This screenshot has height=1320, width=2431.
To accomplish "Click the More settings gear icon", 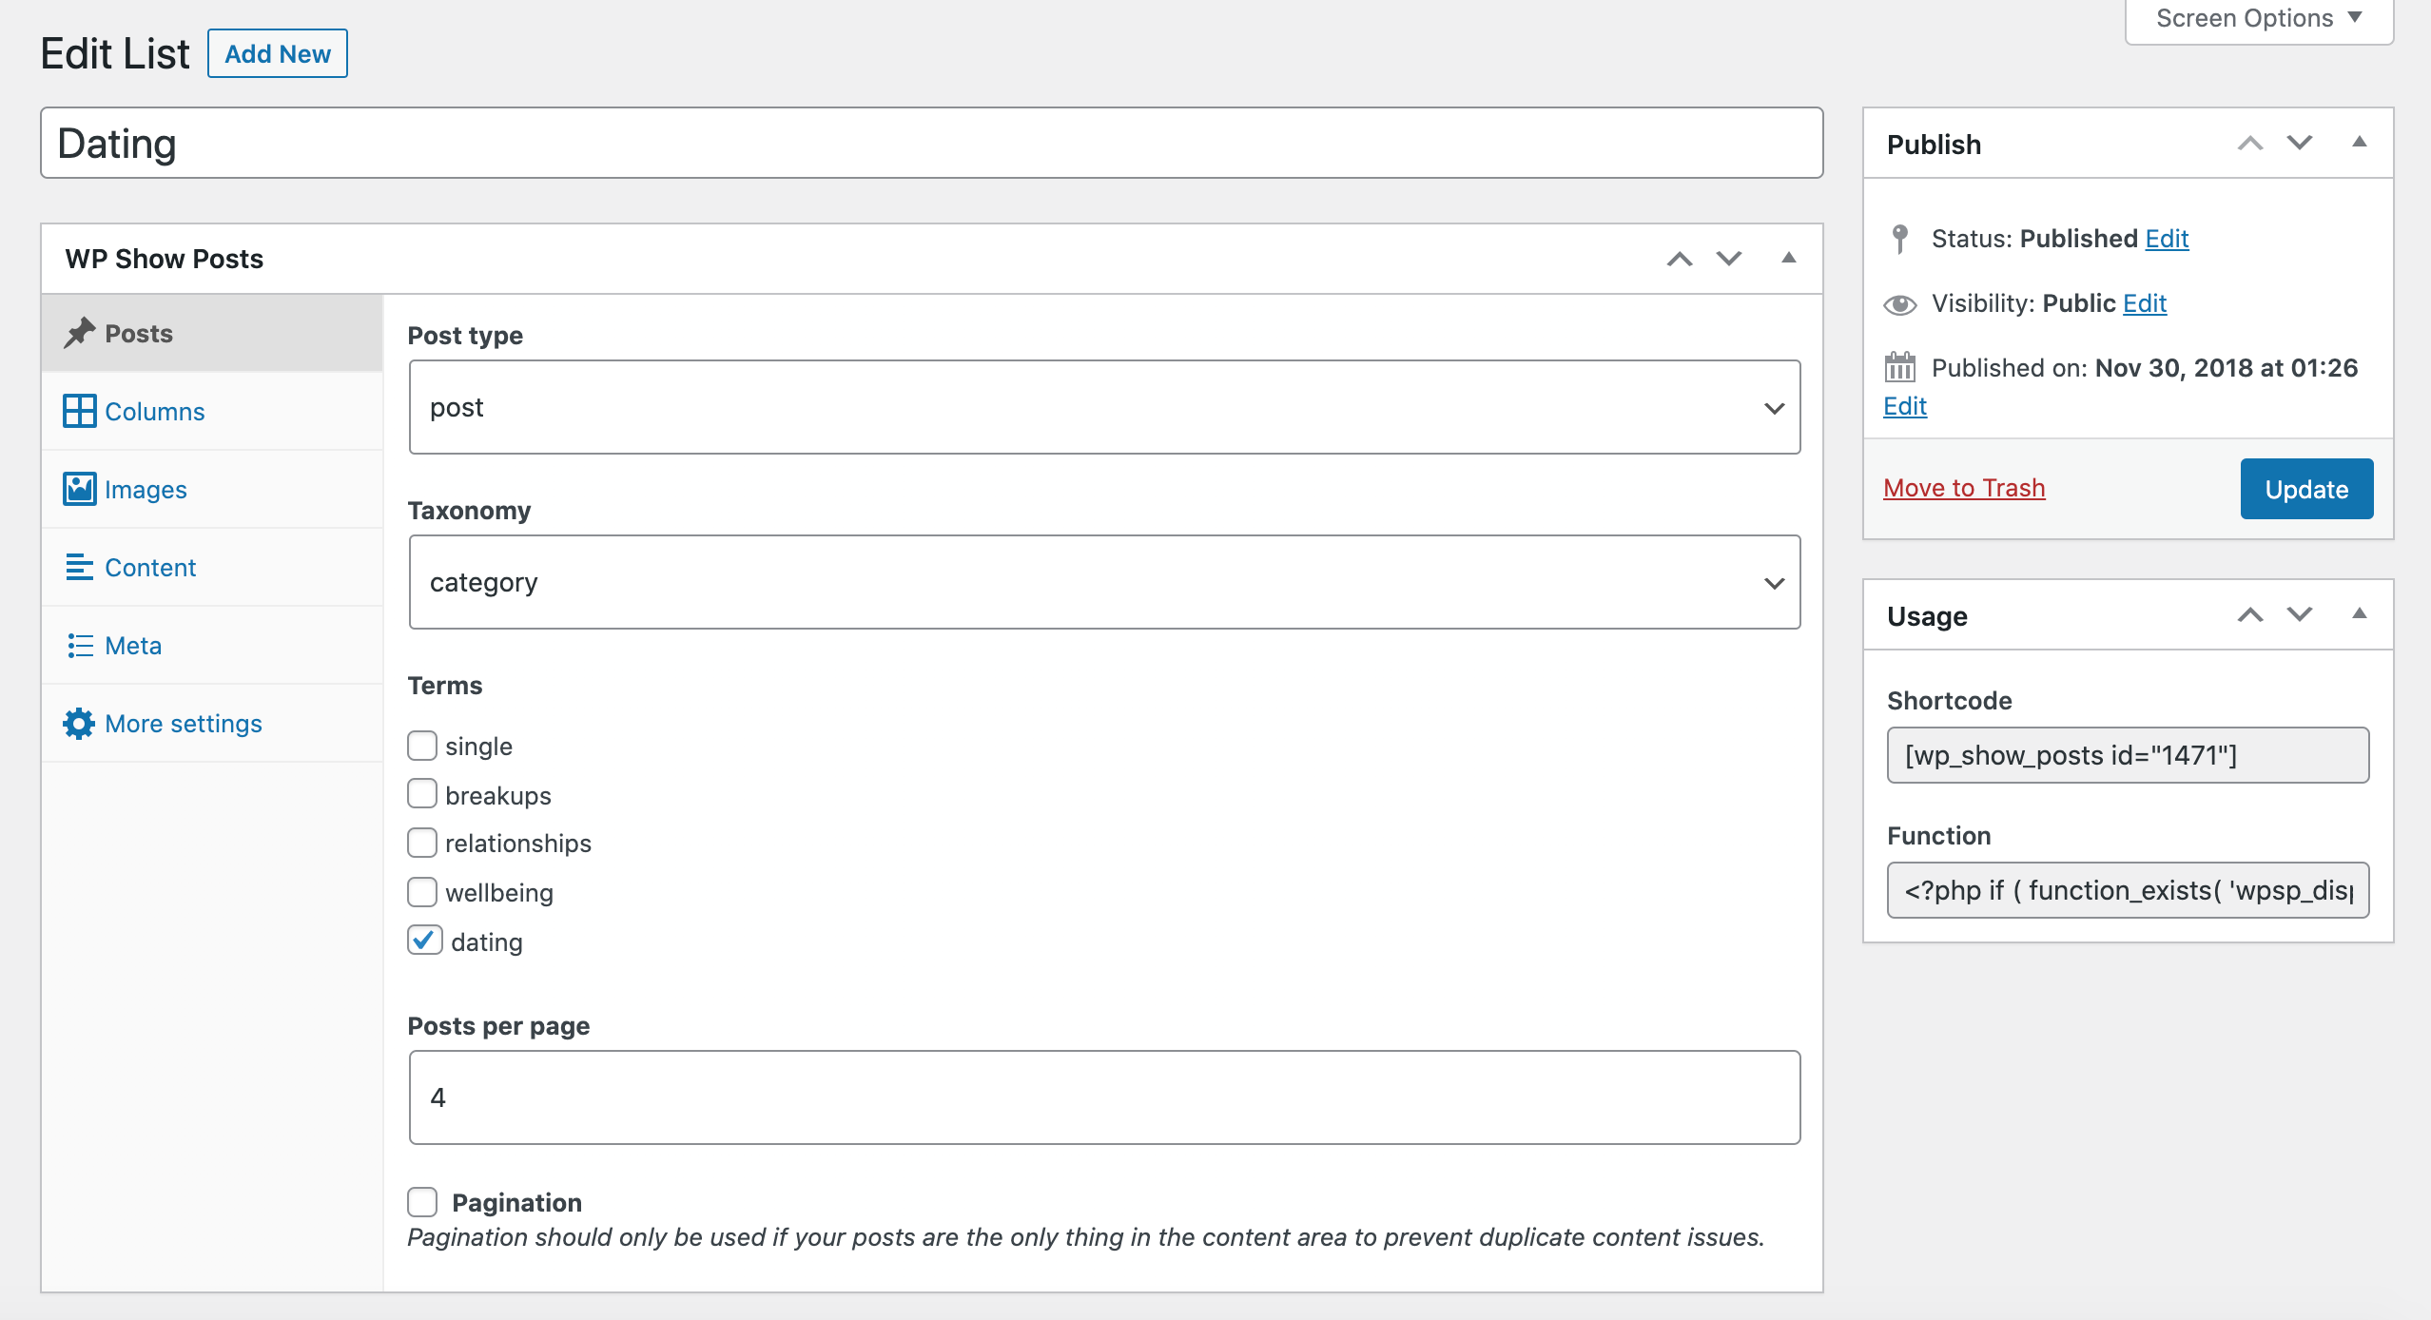I will click(79, 724).
